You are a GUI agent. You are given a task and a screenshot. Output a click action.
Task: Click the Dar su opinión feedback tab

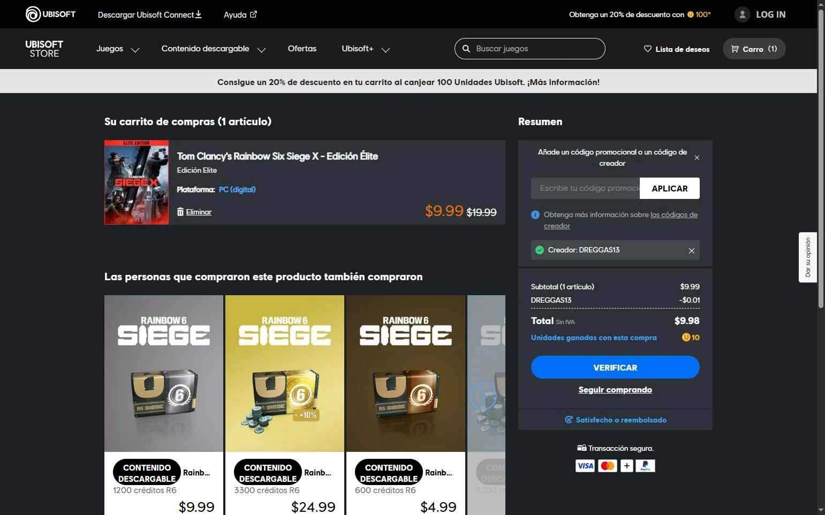click(808, 257)
